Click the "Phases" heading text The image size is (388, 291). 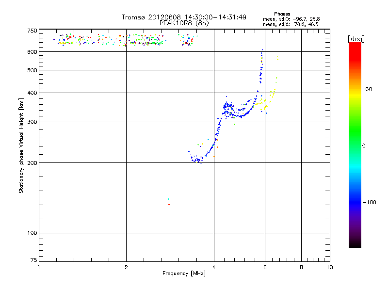coord(282,14)
